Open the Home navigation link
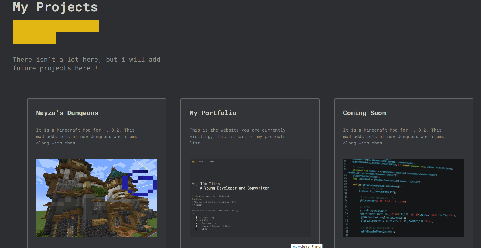The width and height of the screenshot is (481, 248). point(193,161)
